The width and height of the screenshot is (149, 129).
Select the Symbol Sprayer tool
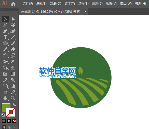point(5,86)
